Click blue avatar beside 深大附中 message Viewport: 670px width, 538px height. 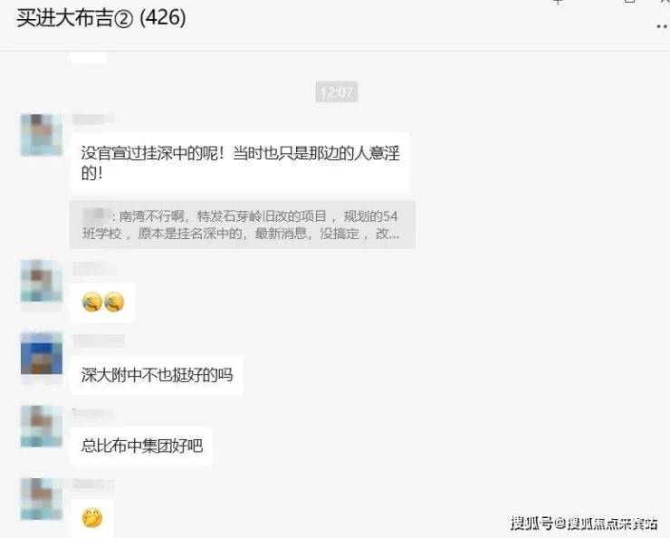[x=42, y=353]
